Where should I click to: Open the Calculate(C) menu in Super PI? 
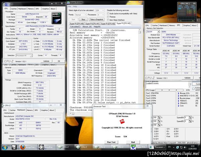[x=75, y=27]
